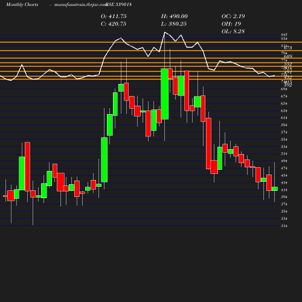Image resolution: width=302 pixels, height=302 pixels.
Task: Click the 374 price axis label
Action: click(284, 204)
